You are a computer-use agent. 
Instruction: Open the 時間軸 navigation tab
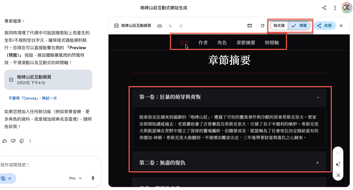coord(272,43)
